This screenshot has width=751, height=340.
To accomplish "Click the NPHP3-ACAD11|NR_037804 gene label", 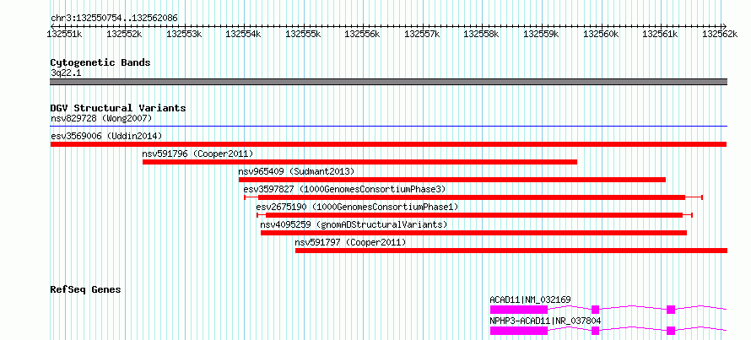I will coord(545,321).
